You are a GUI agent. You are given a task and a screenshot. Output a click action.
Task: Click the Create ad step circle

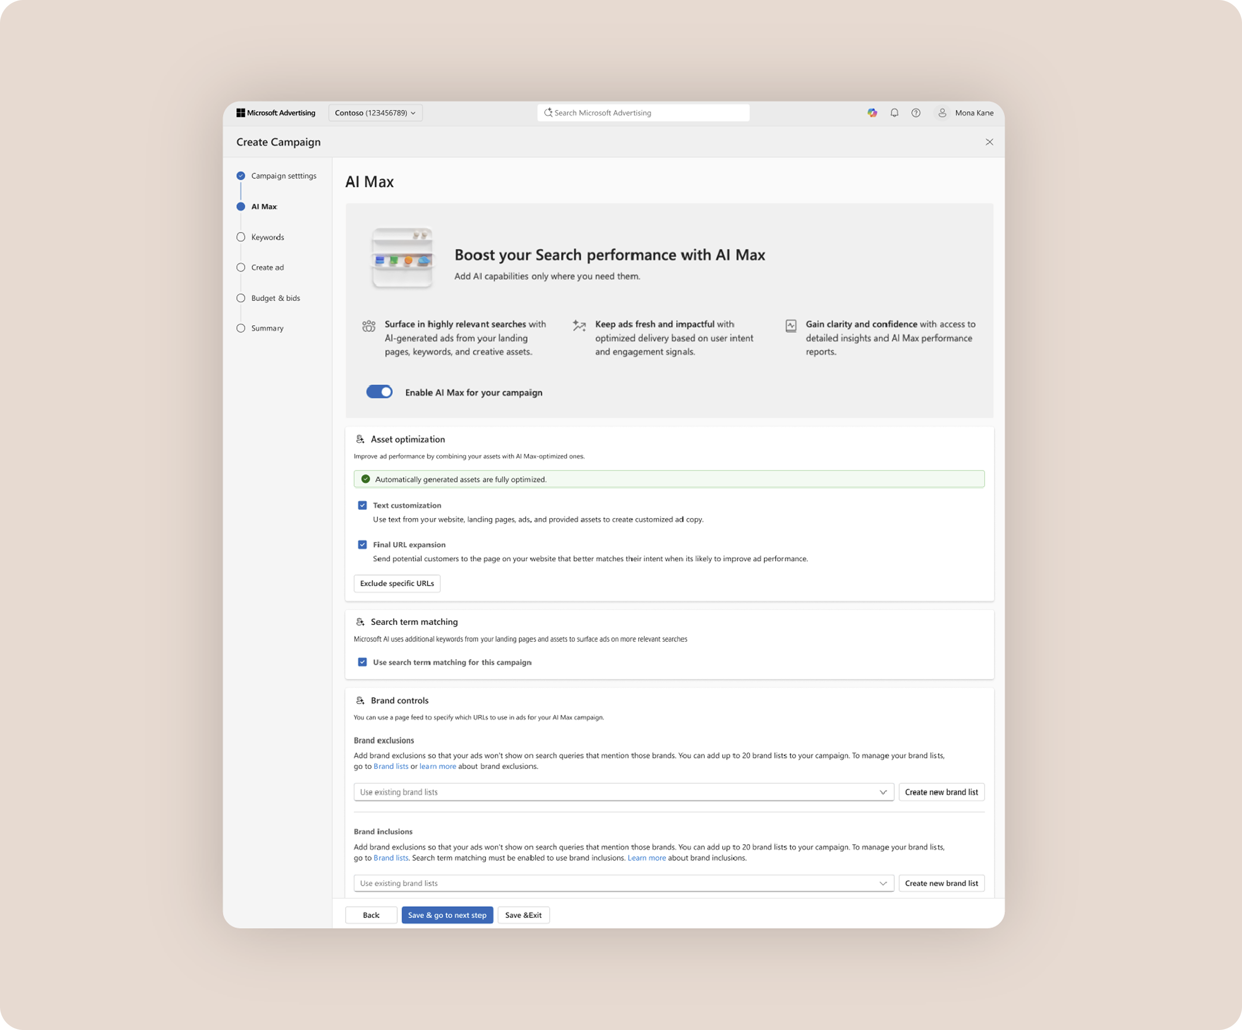(241, 267)
